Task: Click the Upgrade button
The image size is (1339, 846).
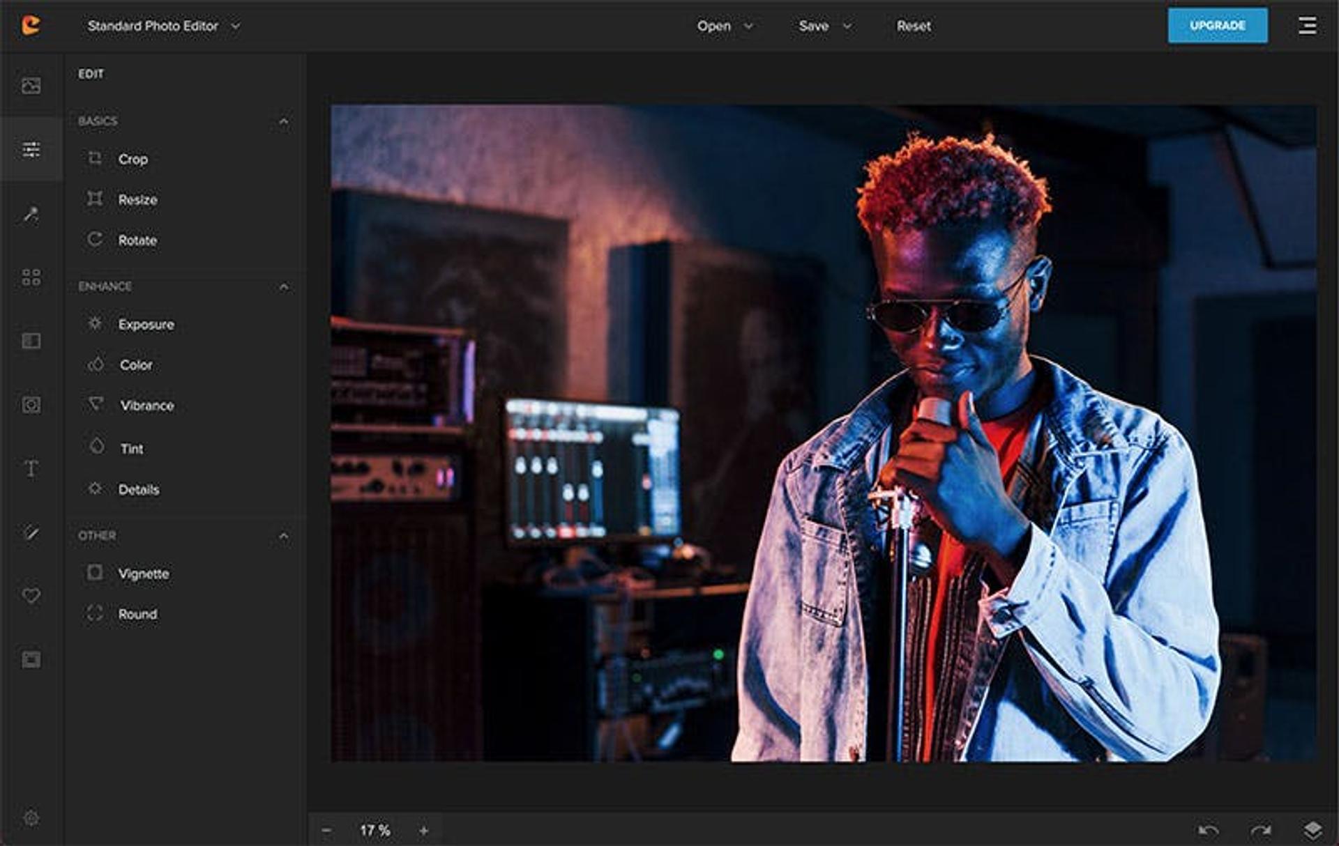Action: 1217,26
